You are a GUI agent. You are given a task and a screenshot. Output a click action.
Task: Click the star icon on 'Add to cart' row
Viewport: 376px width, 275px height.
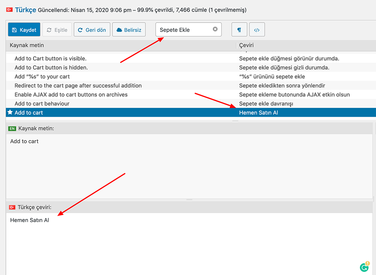pyautogui.click(x=10, y=112)
